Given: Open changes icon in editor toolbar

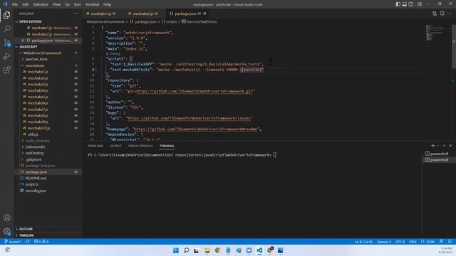Looking at the screenshot, I should pos(435,14).
